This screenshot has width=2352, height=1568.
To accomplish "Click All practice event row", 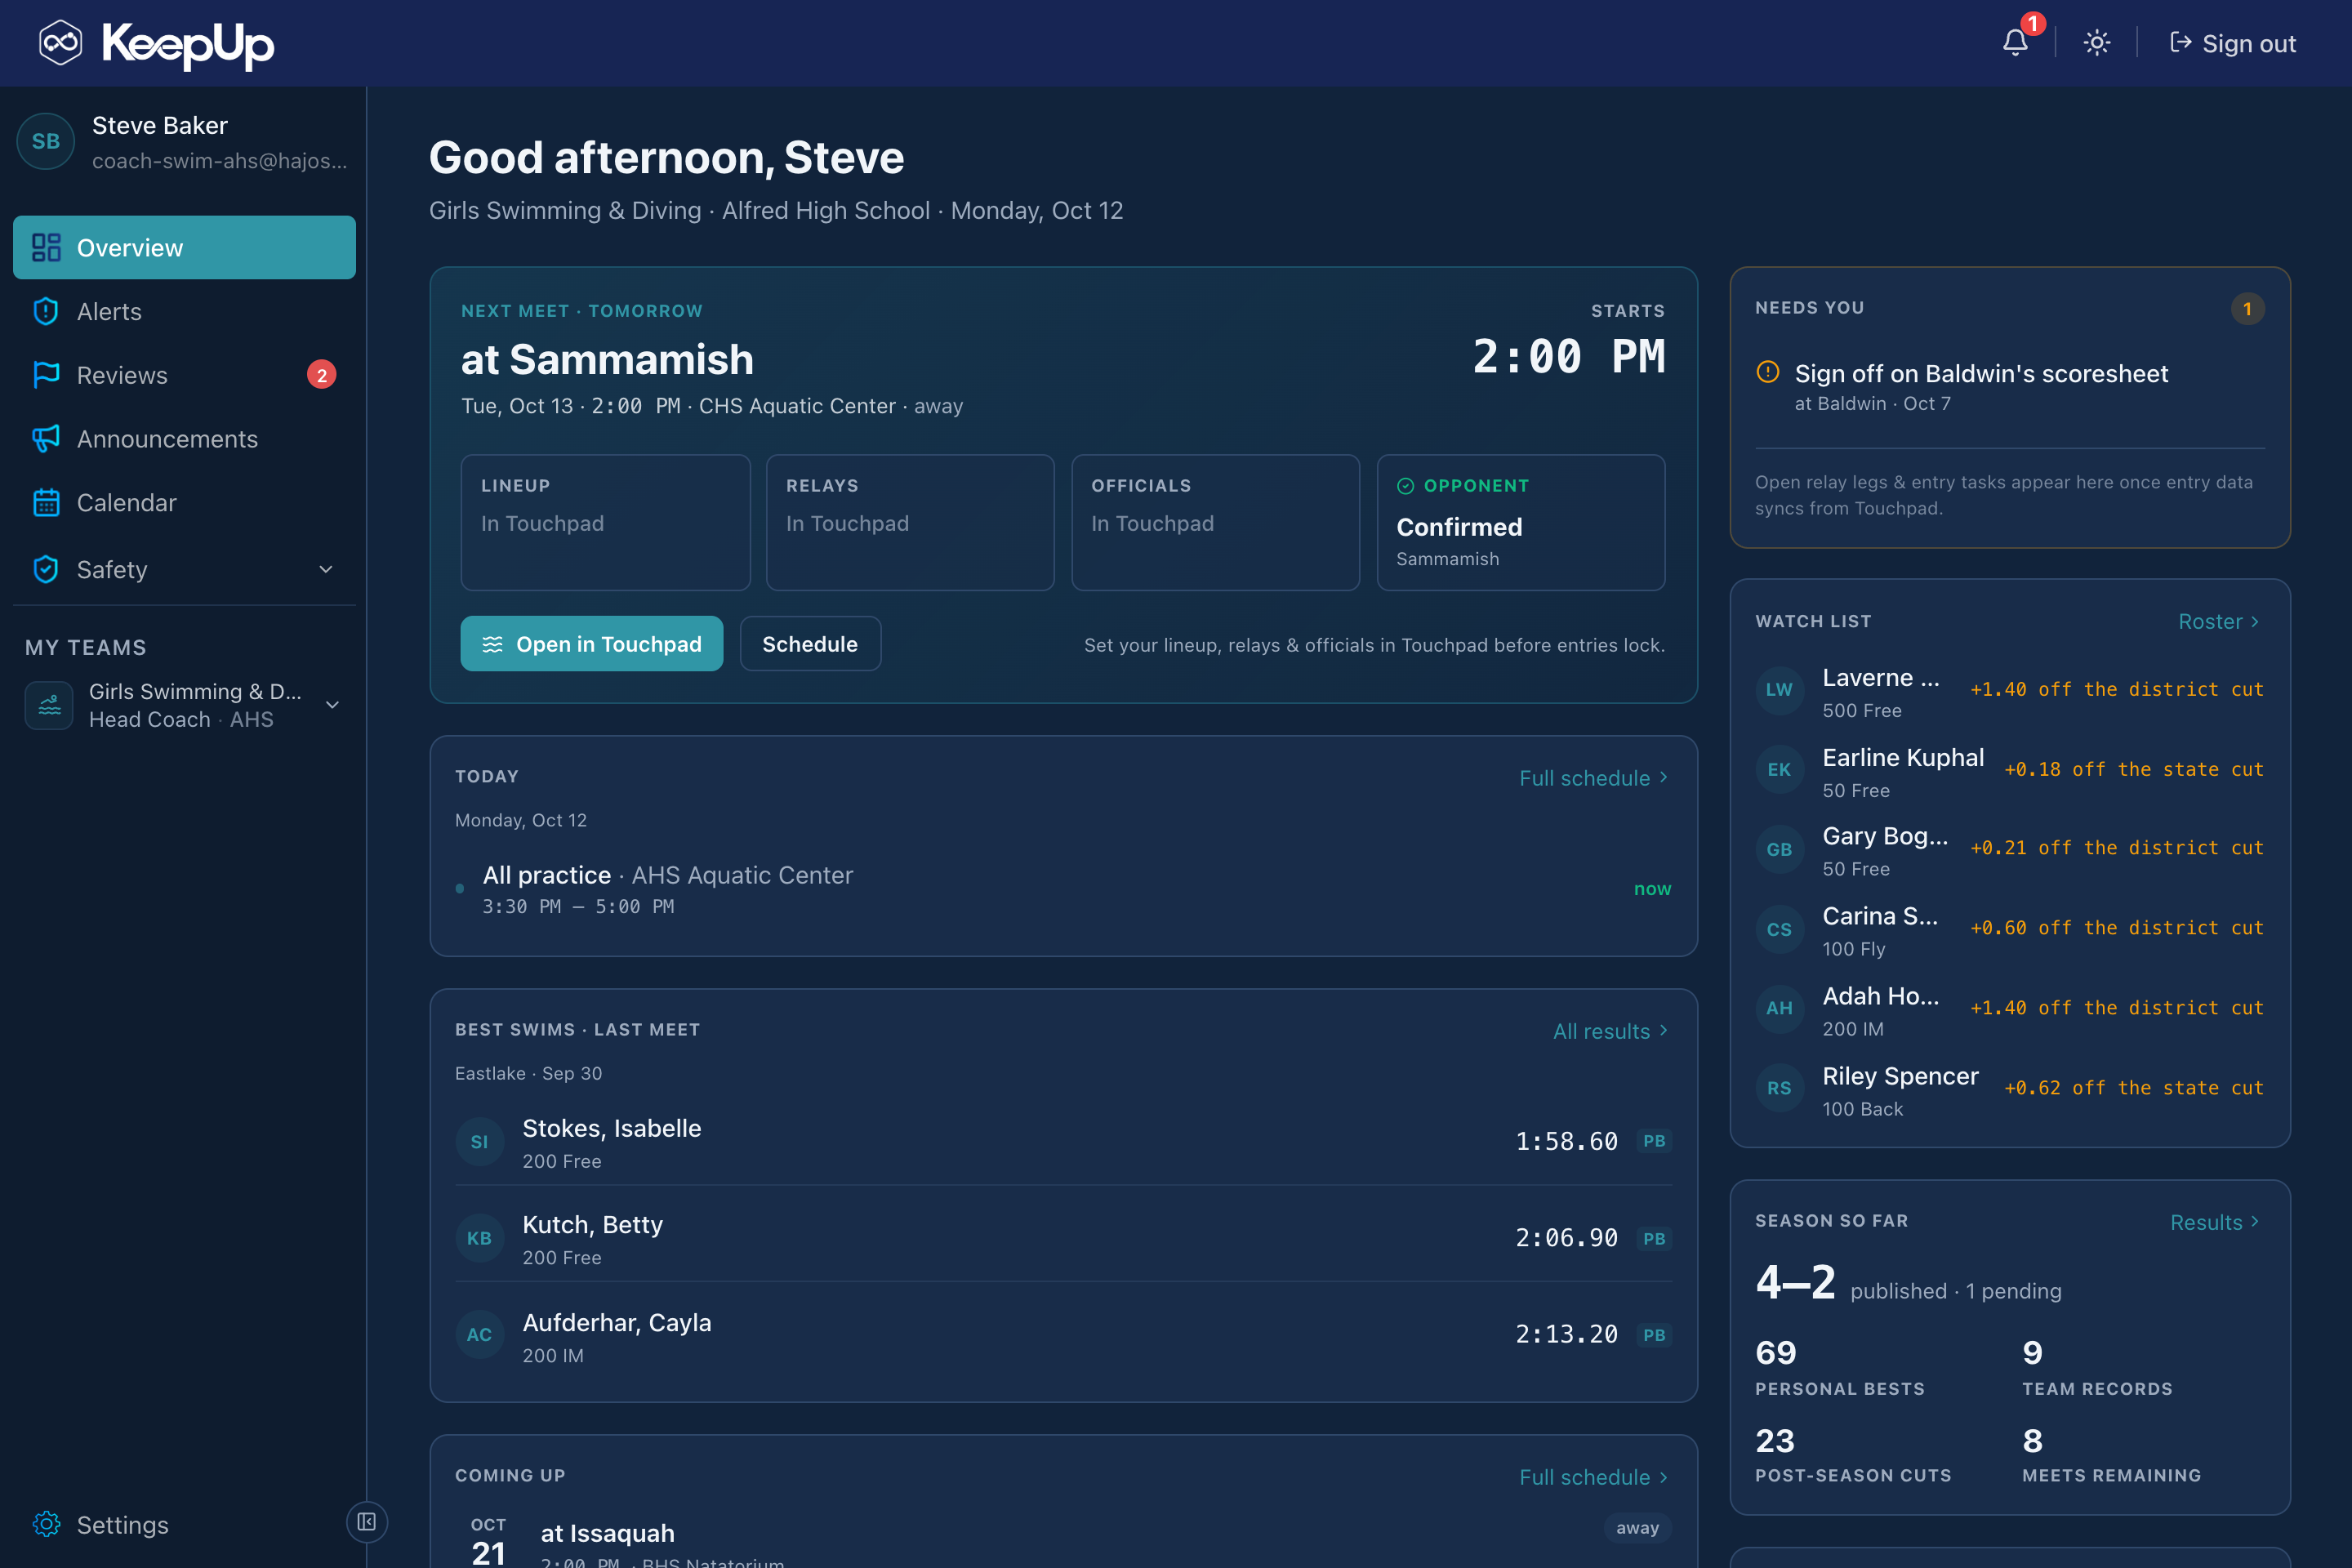I will point(1063,889).
